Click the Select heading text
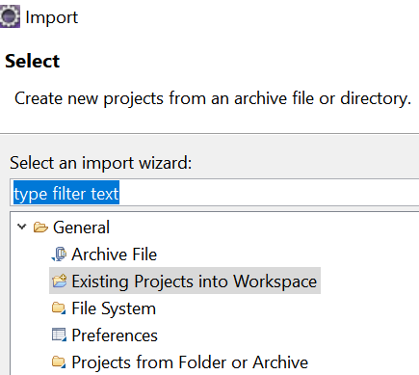The width and height of the screenshot is (419, 375). (33, 61)
